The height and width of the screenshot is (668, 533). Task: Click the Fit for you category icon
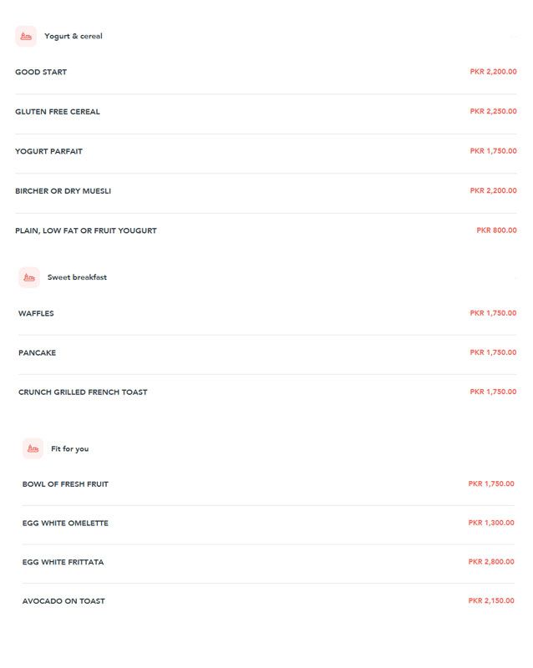33,448
